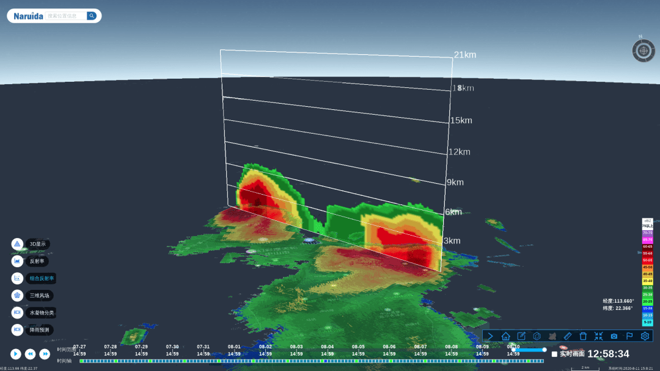Enable the 实时画面 checkbox
Viewport: 660px width, 371px height.
[x=554, y=354]
